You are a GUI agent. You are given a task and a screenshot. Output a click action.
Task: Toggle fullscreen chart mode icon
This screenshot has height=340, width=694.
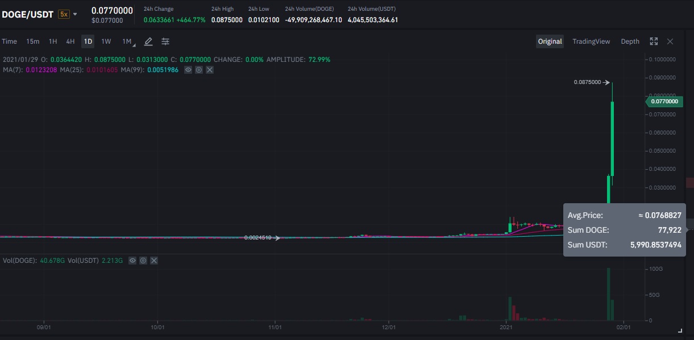654,41
